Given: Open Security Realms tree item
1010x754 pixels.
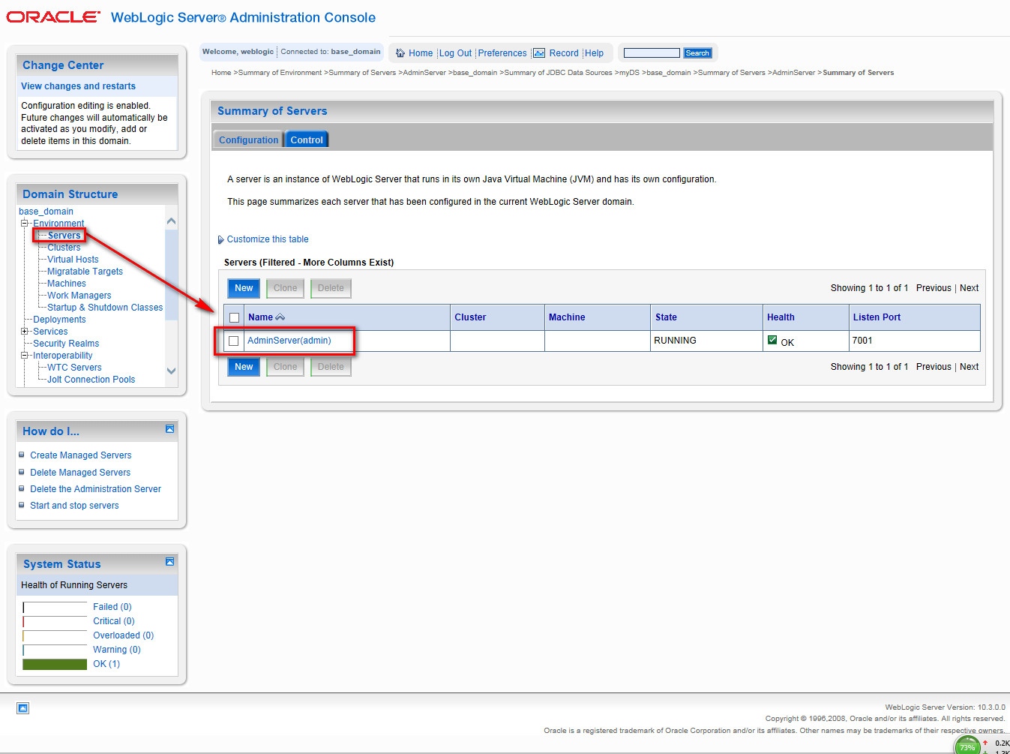Looking at the screenshot, I should point(66,344).
